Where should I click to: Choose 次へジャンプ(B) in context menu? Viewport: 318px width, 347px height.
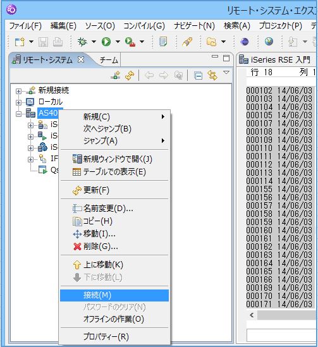tap(114, 128)
